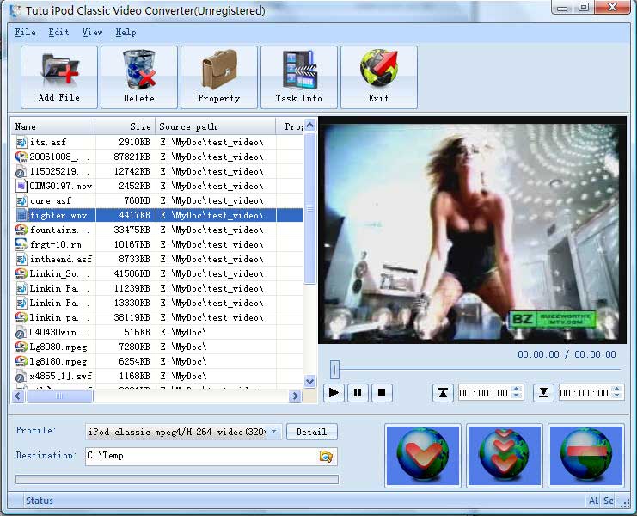This screenshot has height=516, width=637.
Task: Click the Detail button
Action: (311, 432)
